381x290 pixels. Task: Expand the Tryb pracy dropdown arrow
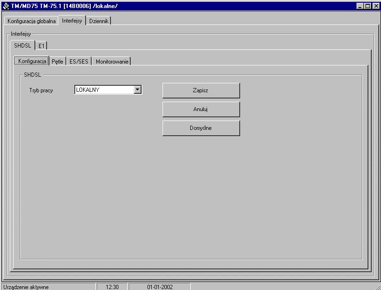click(x=138, y=89)
